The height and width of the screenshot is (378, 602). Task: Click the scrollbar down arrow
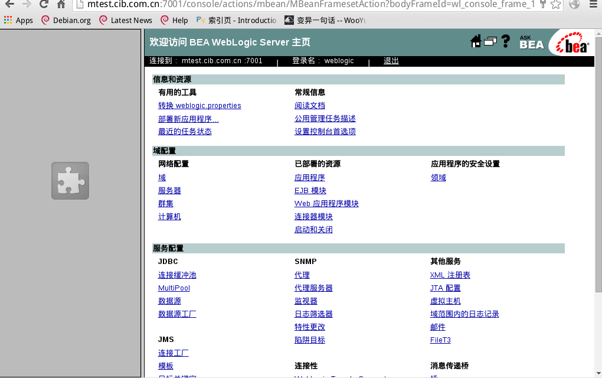coord(598,373)
